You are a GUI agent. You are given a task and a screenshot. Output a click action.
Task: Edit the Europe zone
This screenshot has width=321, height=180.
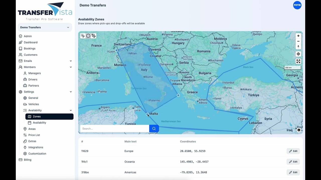click(293, 151)
